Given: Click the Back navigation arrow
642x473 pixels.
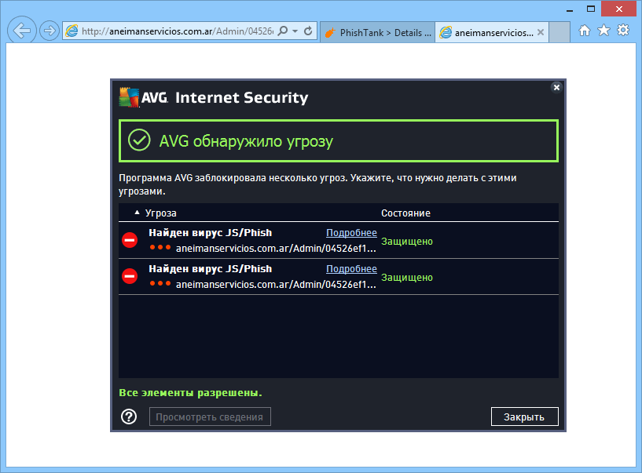Looking at the screenshot, I should coord(21,29).
